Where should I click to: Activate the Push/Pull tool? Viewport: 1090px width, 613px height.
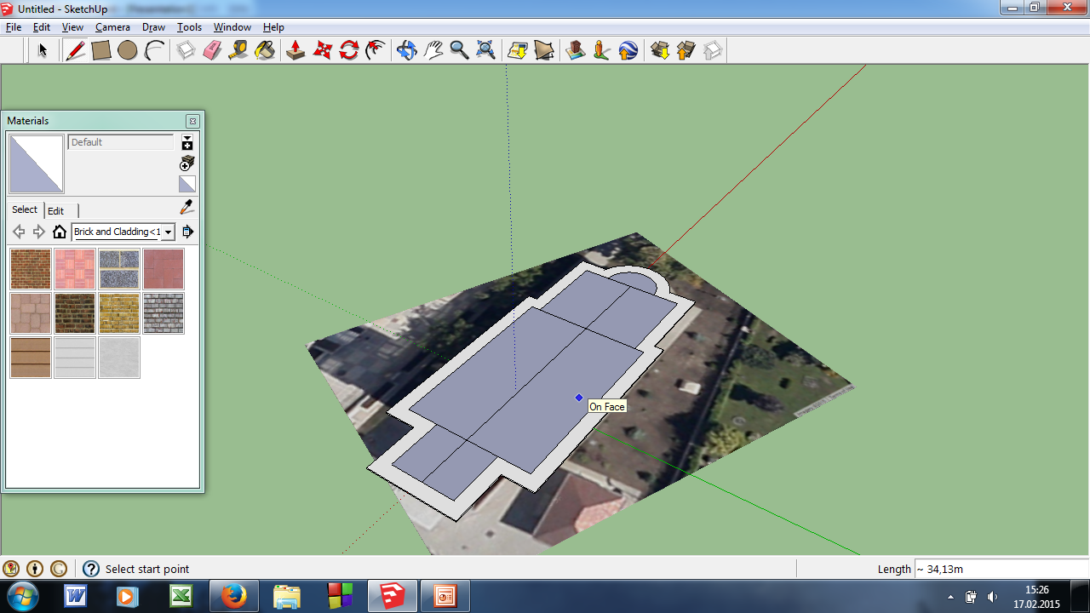pyautogui.click(x=295, y=51)
